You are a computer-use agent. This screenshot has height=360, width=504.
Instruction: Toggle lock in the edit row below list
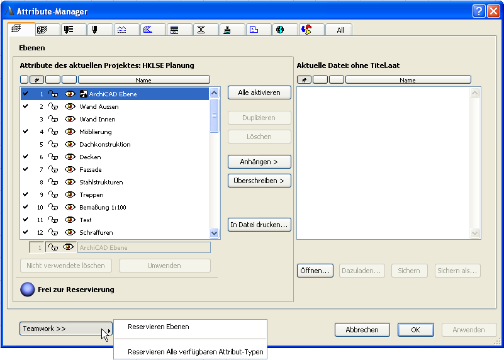point(53,247)
